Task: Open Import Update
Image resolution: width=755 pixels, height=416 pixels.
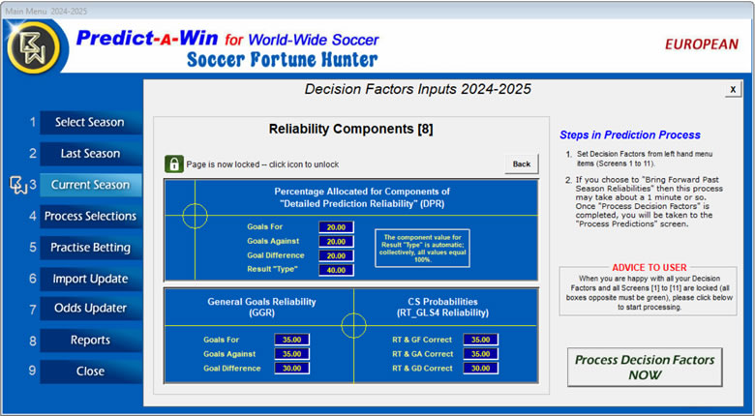Action: click(91, 279)
